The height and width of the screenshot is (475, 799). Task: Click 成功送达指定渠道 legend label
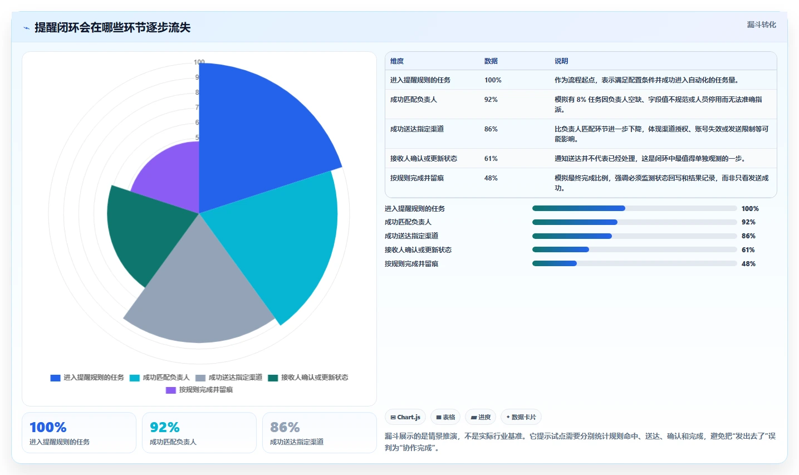click(x=236, y=378)
